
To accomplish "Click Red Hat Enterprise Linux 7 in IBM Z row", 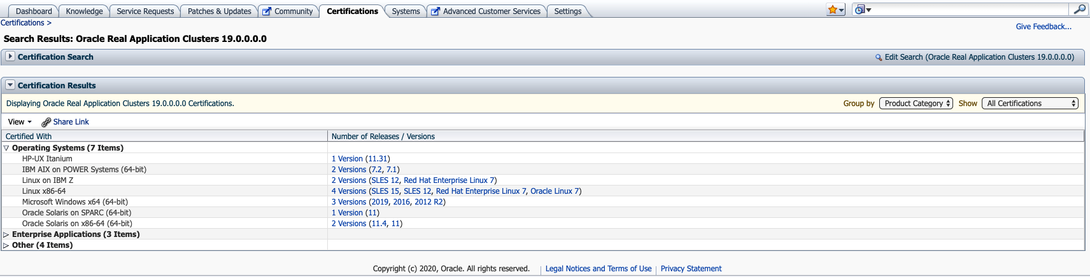I will coord(449,180).
